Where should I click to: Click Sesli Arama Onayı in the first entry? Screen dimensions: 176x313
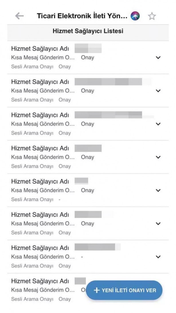[x=33, y=66]
